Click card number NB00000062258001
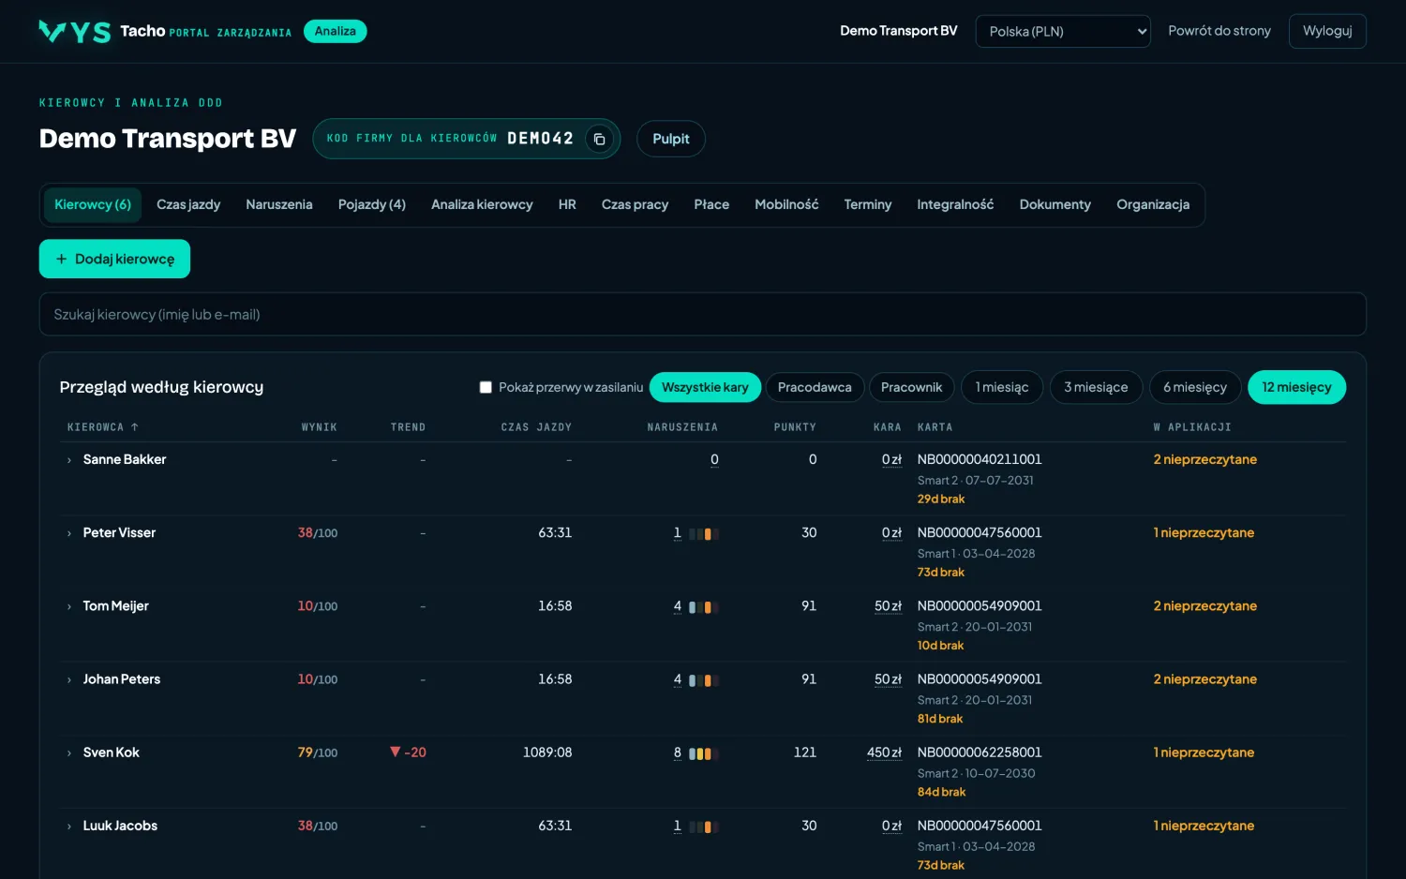The width and height of the screenshot is (1406, 879). point(980,752)
